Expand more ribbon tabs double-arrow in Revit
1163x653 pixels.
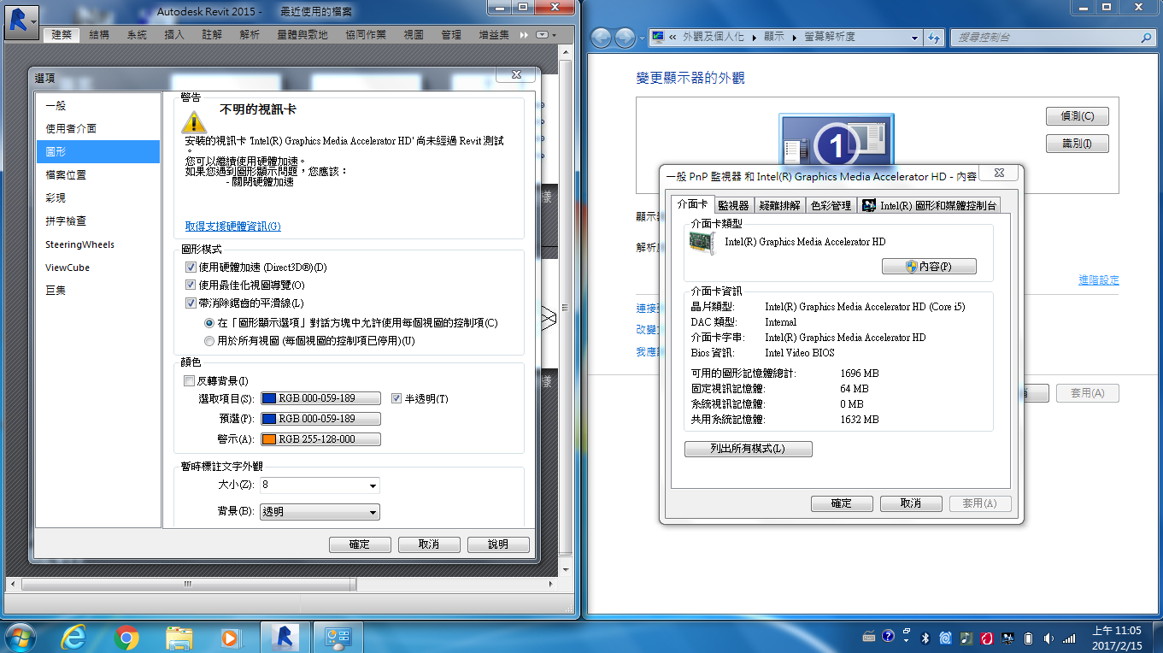click(525, 35)
